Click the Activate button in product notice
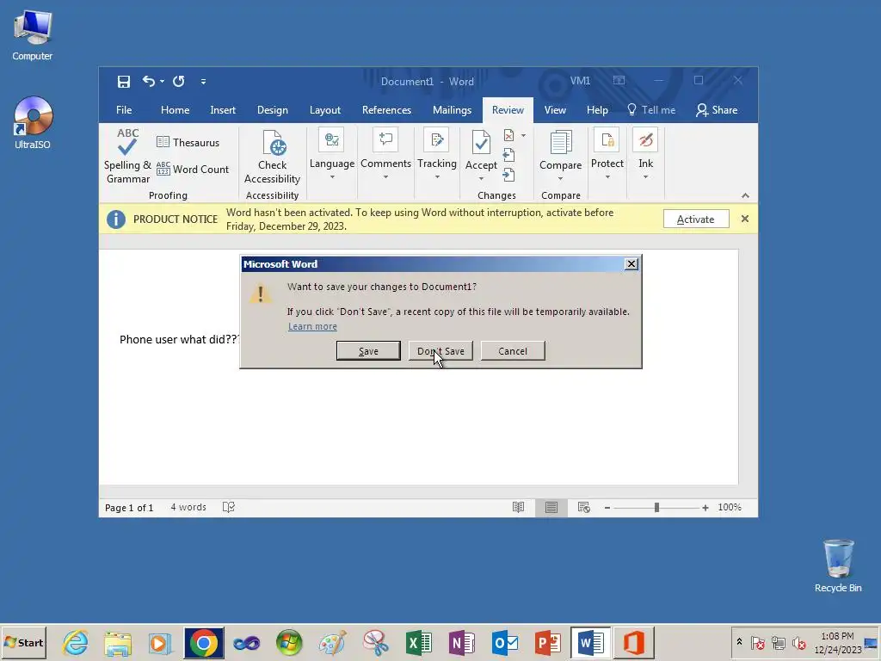The width and height of the screenshot is (881, 661). point(695,219)
